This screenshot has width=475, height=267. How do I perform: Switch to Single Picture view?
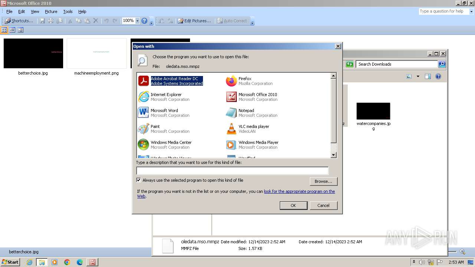point(20,30)
